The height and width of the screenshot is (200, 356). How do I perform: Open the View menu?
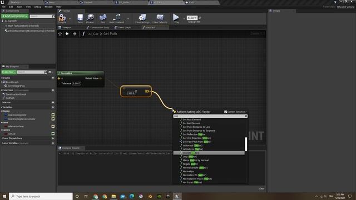(x=28, y=7)
